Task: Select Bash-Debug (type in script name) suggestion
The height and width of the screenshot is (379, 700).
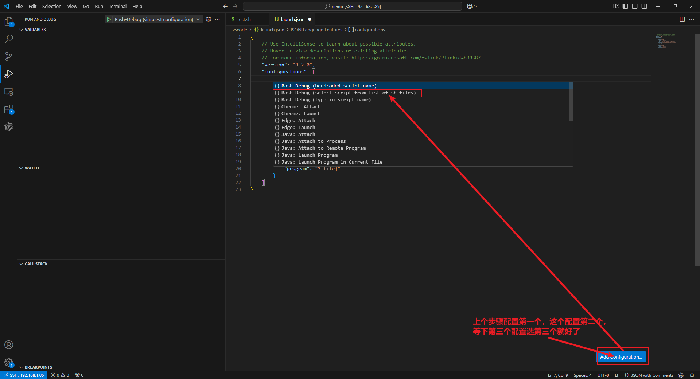Action: pyautogui.click(x=421, y=100)
